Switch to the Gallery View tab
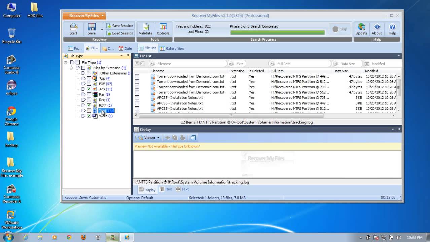The image size is (430, 242). (x=172, y=48)
